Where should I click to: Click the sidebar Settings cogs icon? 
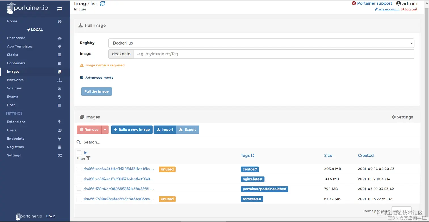[60, 155]
